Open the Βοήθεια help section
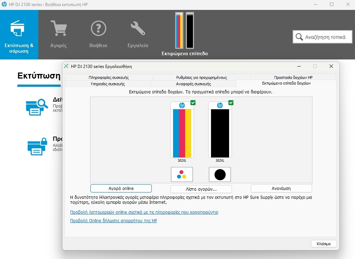This screenshot has height=259, width=355. pos(98,34)
